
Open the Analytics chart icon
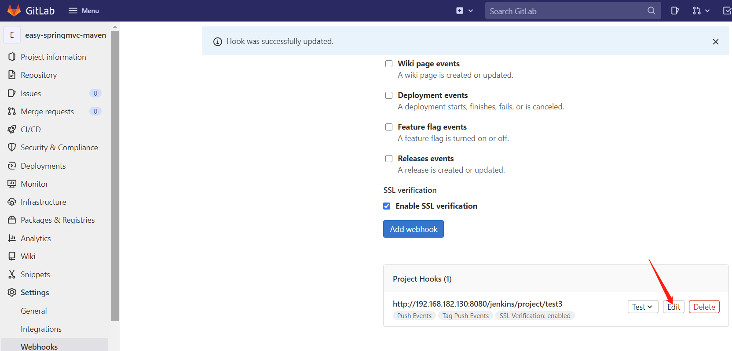pyautogui.click(x=12, y=238)
